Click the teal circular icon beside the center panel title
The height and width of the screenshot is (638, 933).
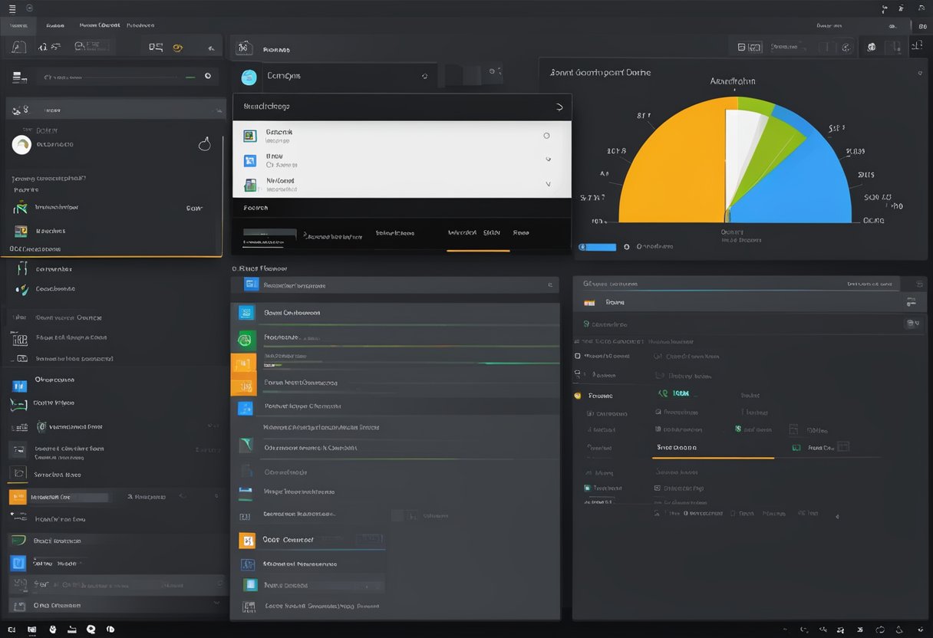pos(248,77)
